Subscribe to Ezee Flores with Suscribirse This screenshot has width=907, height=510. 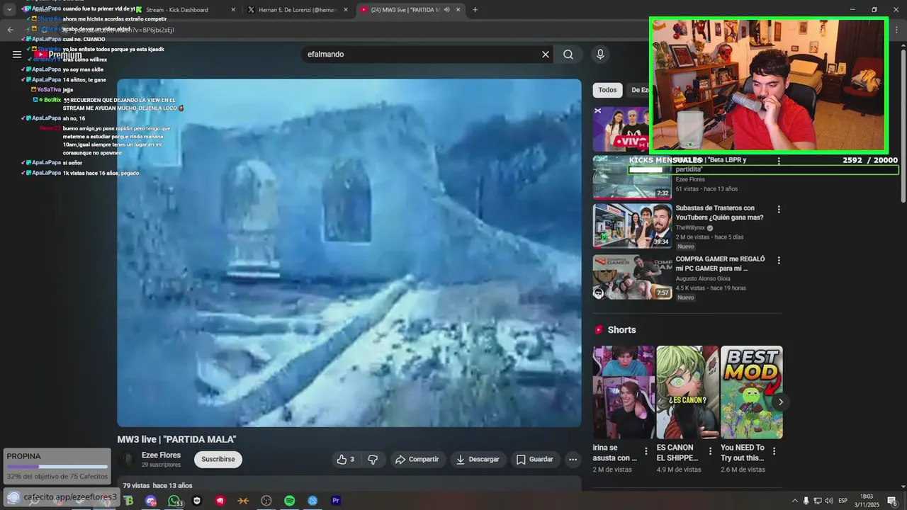click(x=218, y=460)
